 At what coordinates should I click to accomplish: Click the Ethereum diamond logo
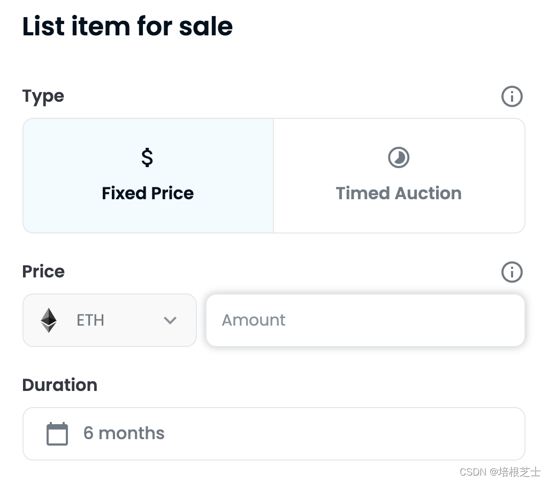[x=49, y=320]
